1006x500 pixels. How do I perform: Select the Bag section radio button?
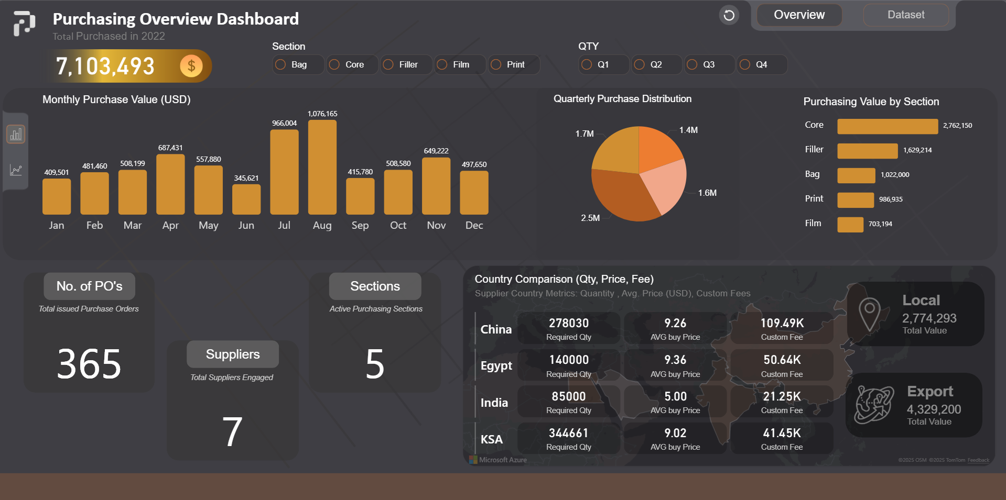click(281, 64)
